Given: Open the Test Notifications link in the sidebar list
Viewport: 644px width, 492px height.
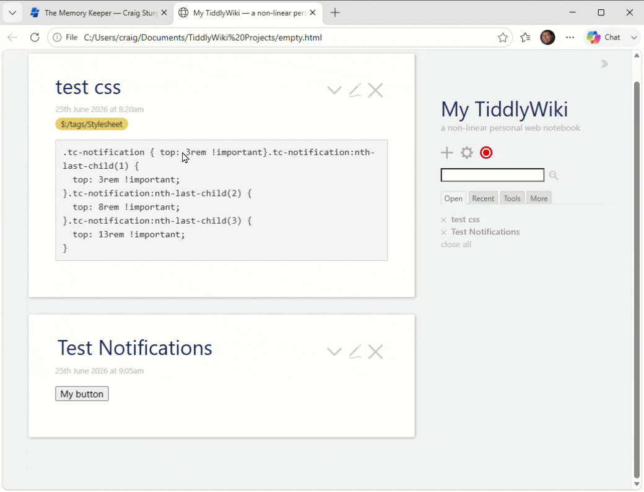Looking at the screenshot, I should 485,232.
